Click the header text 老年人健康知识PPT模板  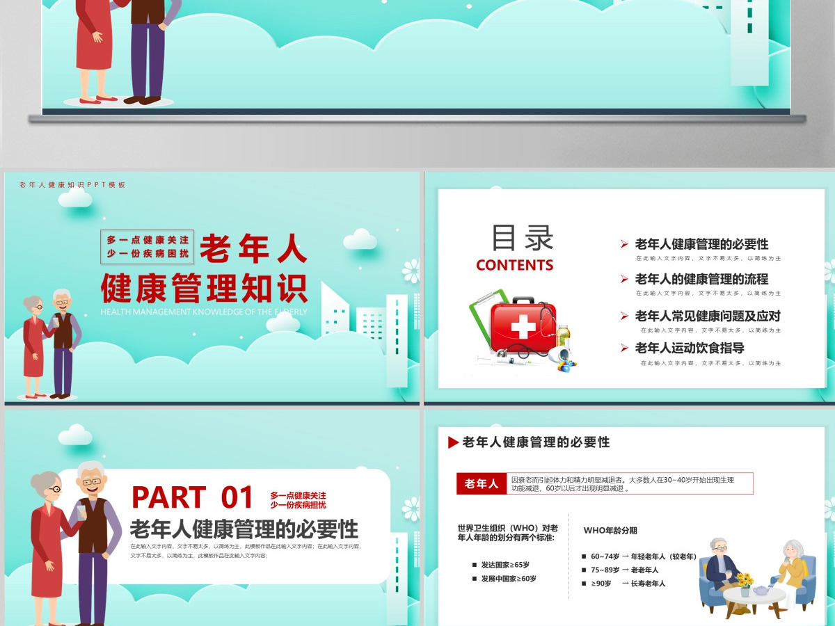point(72,185)
